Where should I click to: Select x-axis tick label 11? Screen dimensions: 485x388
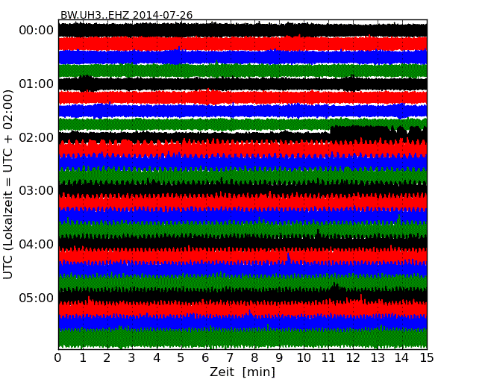point(328,358)
